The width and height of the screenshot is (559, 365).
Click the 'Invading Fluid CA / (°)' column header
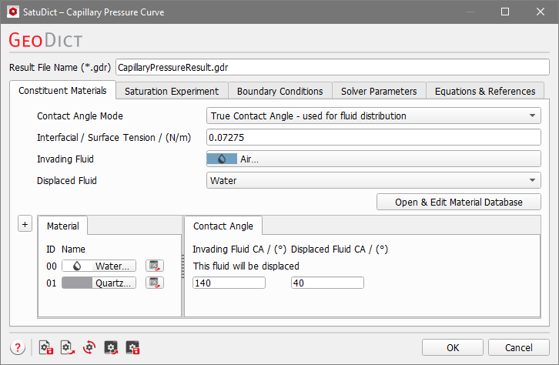pyautogui.click(x=239, y=249)
